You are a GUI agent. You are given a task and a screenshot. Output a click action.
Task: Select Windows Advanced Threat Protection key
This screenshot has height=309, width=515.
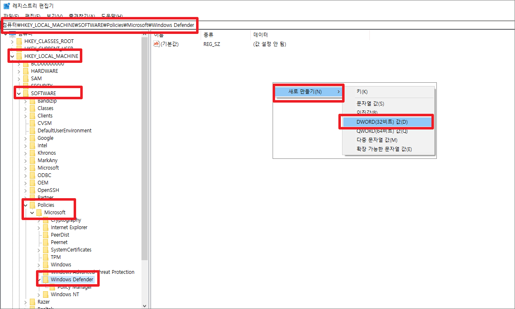point(93,272)
